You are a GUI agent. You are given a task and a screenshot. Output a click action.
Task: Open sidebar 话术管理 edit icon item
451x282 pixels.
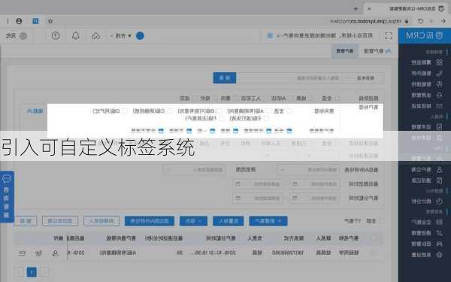point(426,126)
